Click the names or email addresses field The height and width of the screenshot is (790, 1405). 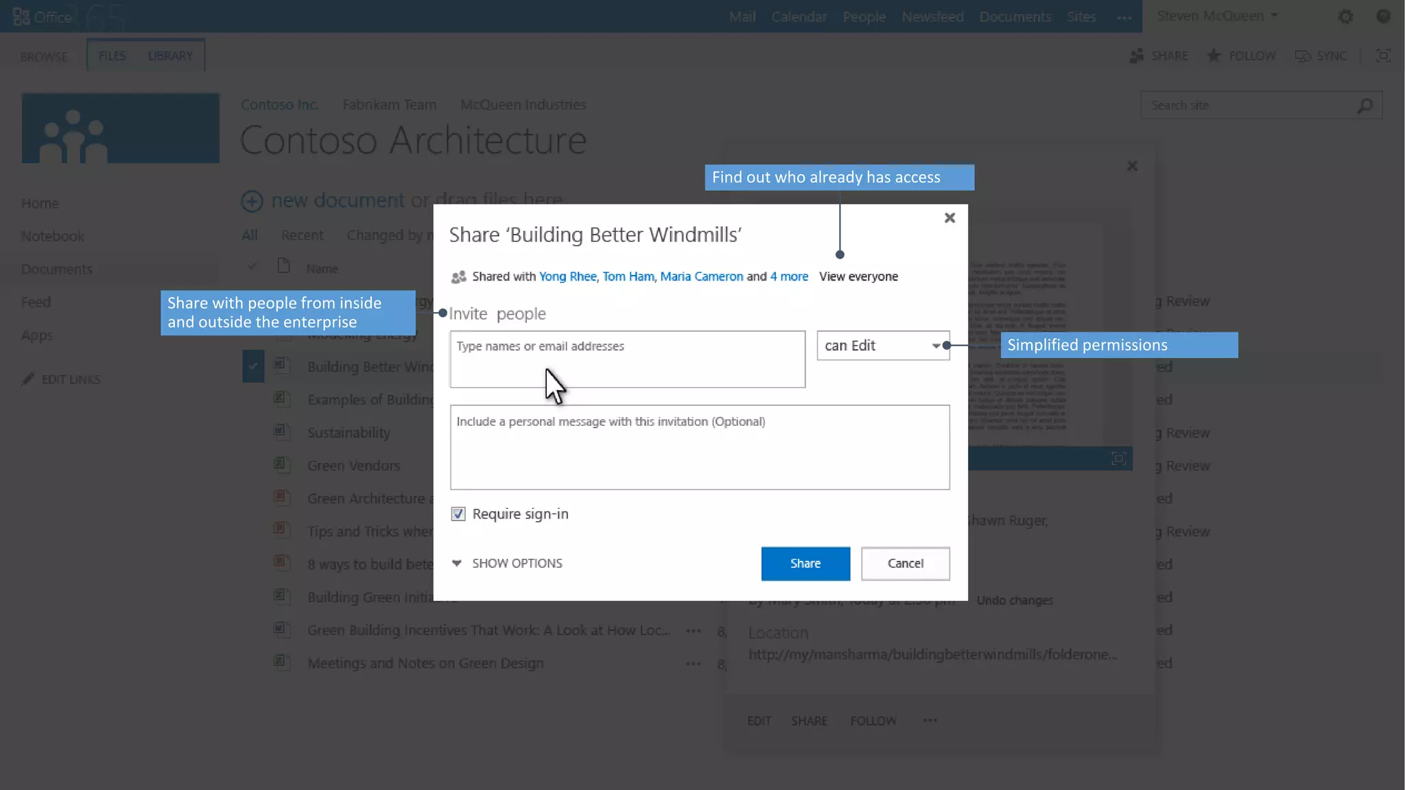click(626, 359)
